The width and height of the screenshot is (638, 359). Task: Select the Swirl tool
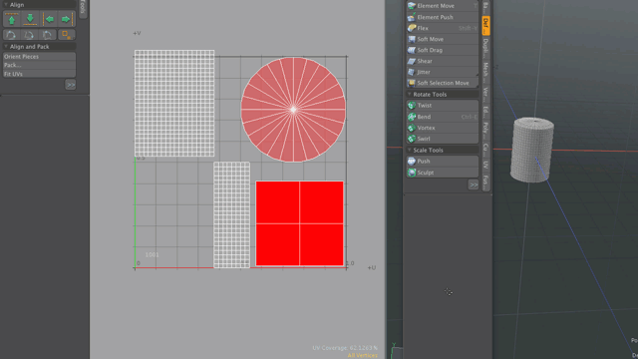tap(442, 139)
